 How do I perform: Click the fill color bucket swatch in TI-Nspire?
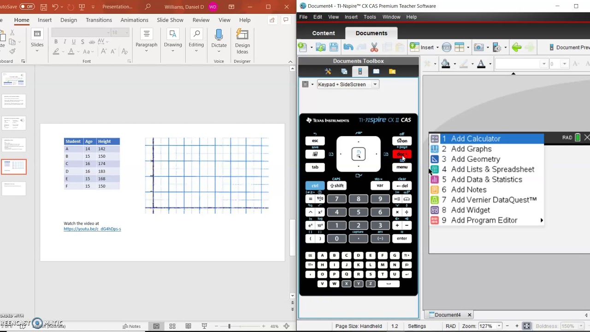[x=446, y=64]
